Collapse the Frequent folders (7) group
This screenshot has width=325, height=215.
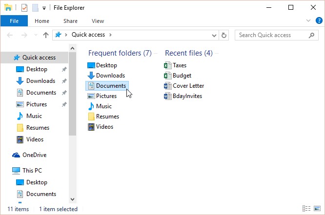pos(120,53)
